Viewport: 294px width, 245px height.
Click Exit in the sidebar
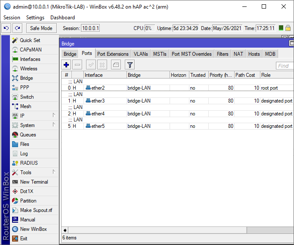(34, 239)
